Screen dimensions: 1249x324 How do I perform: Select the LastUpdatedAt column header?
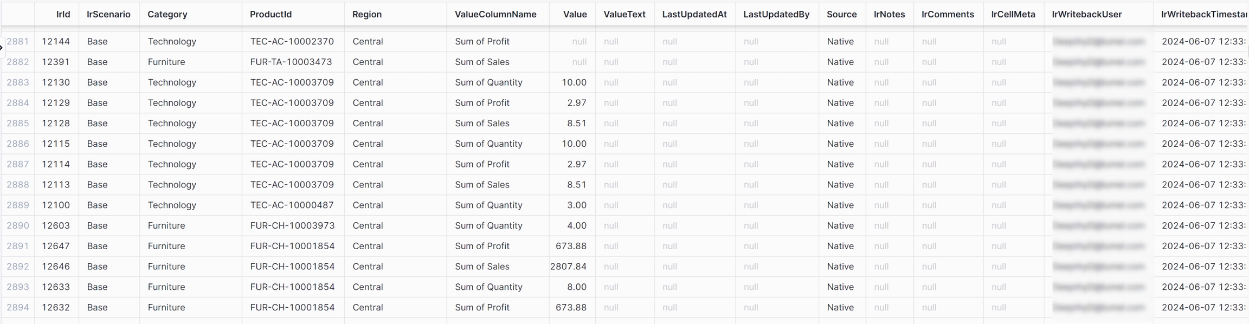point(694,15)
